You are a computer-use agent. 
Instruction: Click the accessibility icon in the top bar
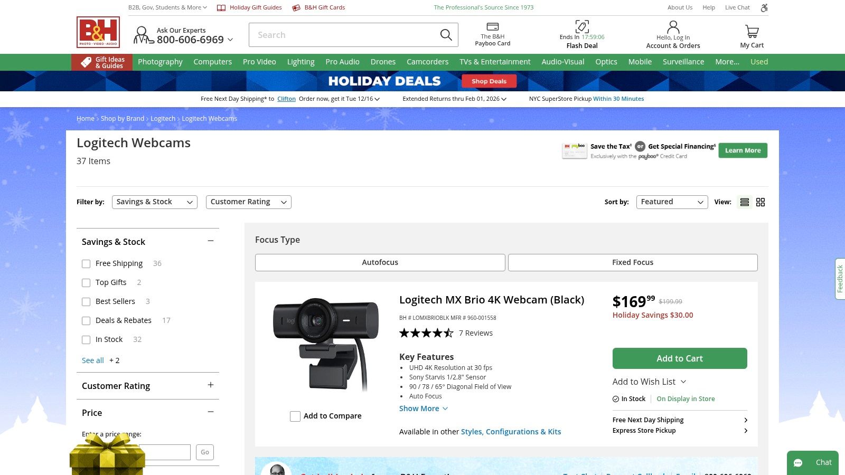tap(764, 8)
